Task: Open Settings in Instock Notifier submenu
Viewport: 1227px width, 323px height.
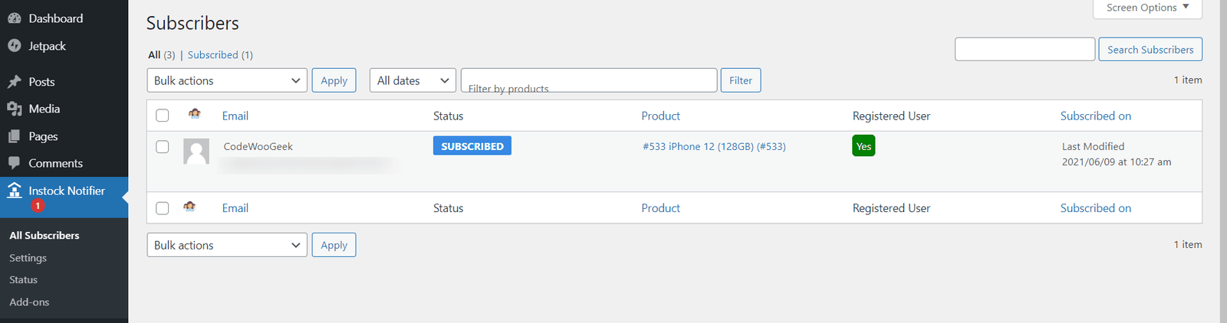Action: (28, 258)
